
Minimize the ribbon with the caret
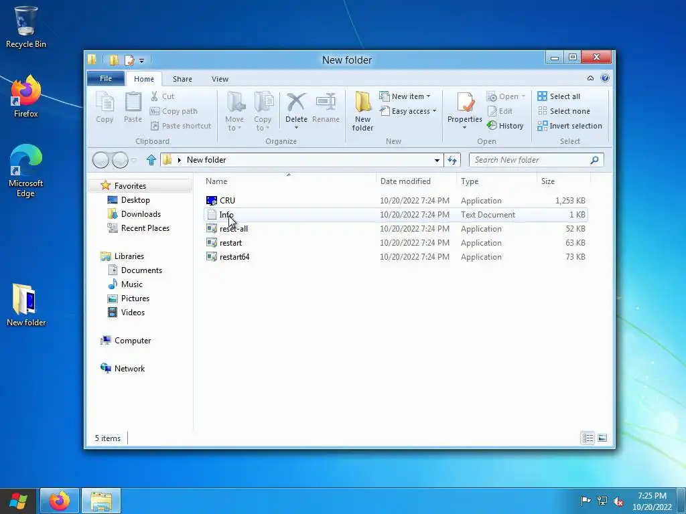point(590,78)
